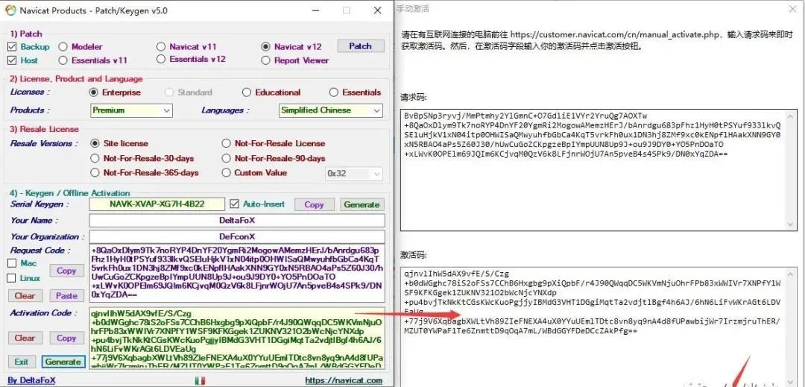Image resolution: width=805 pixels, height=387 pixels.
Task: Toggle the Backup checkbox
Action: coord(13,47)
